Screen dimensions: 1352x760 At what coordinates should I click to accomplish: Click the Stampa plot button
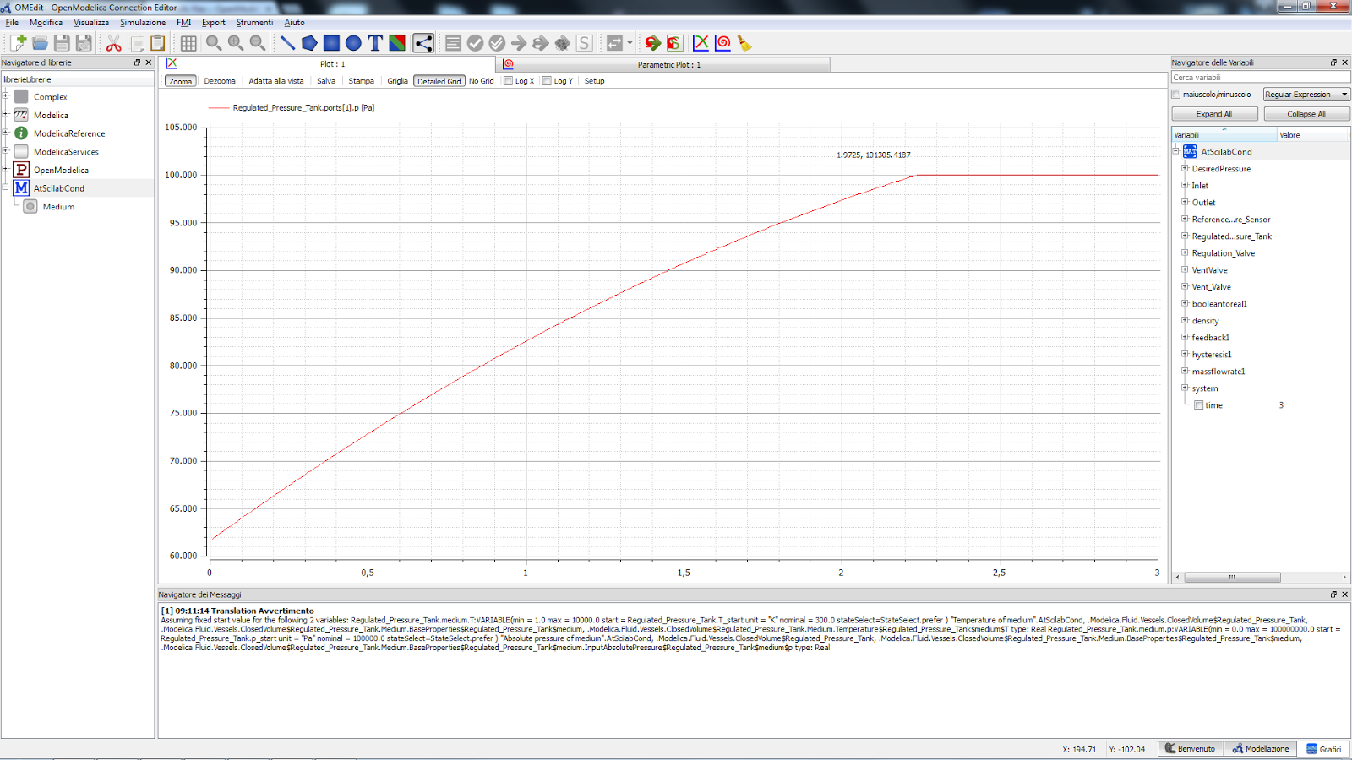tap(362, 81)
